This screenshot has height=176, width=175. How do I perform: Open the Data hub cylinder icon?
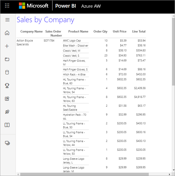tap(7, 72)
